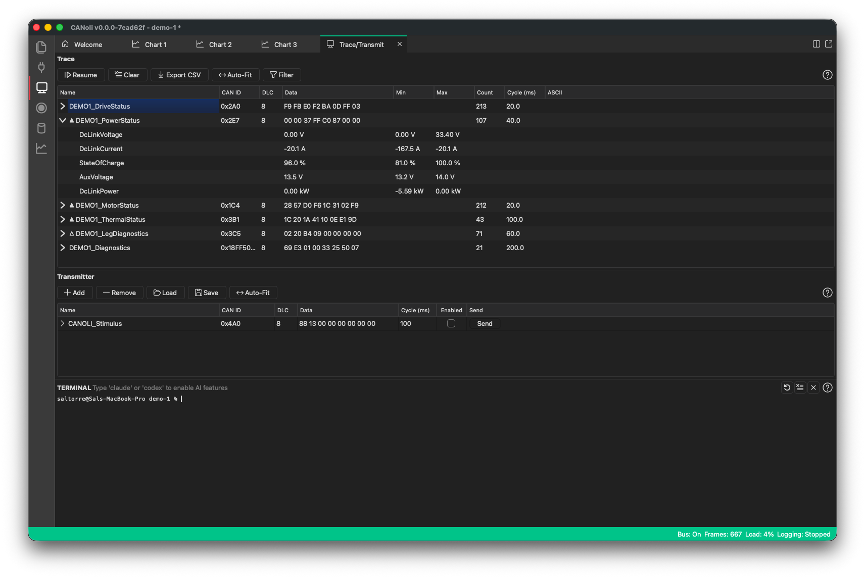Send the CANOLI_Stimulus message
Screen dimensions: 865x578
(x=485, y=323)
